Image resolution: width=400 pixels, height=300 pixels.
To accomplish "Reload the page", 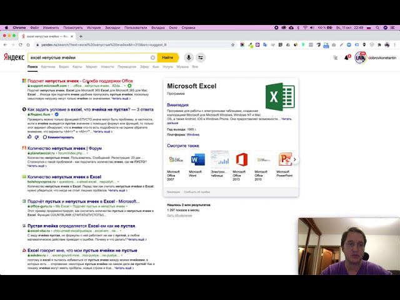I will (x=21, y=44).
